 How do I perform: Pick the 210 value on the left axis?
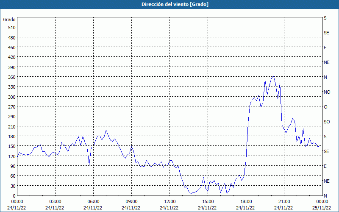click(12, 126)
